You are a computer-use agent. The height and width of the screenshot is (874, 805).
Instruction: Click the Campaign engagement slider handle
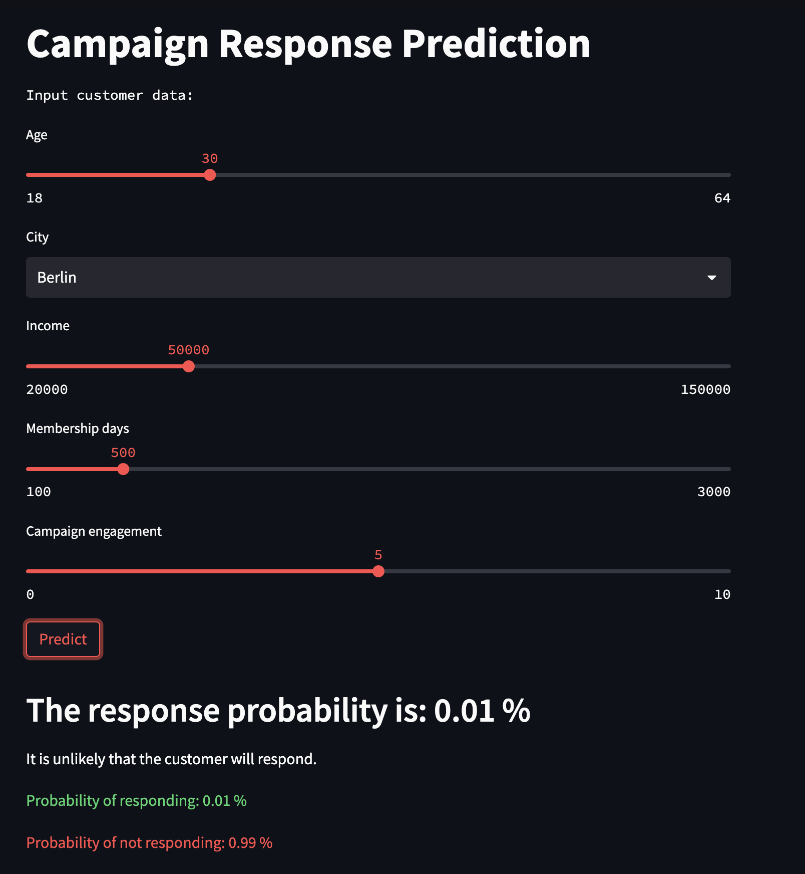click(378, 571)
